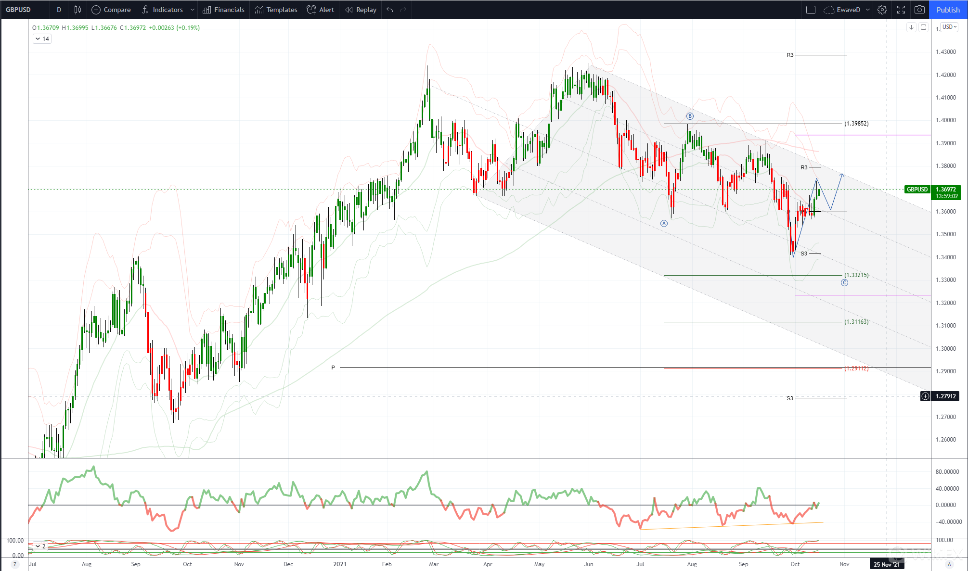This screenshot has height=571, width=968.
Task: Open the Financials menu
Action: [223, 10]
